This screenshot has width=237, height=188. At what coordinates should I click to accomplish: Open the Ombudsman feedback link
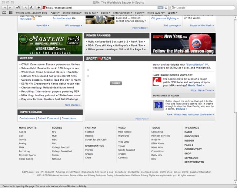click(27, 118)
